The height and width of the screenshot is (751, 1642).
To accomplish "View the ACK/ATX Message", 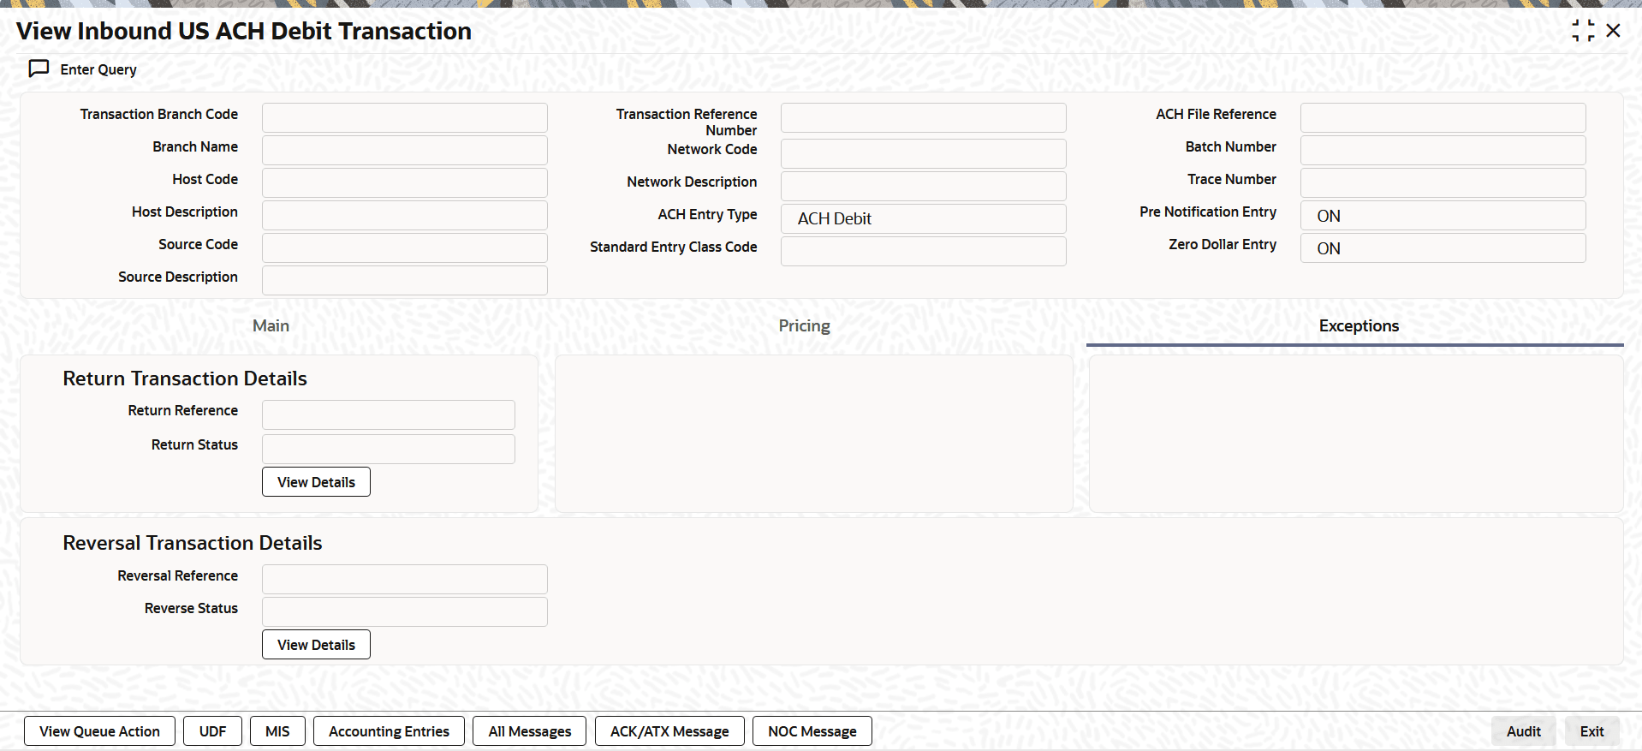I will 669,731.
